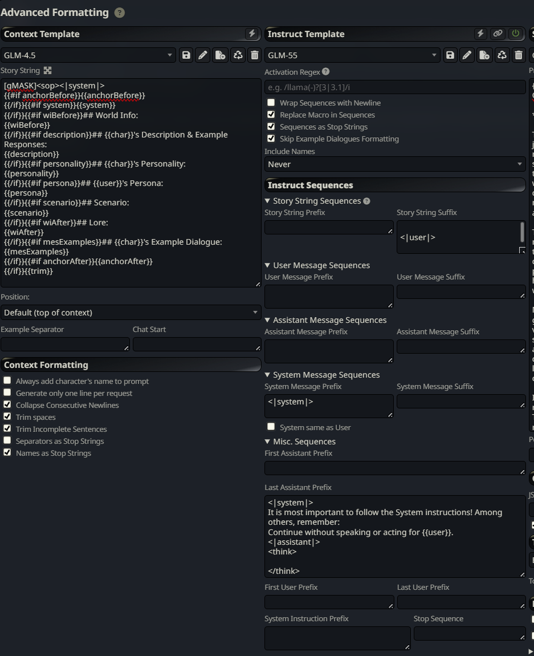Open the GLM-4.5 context template dropdown

tap(88, 55)
